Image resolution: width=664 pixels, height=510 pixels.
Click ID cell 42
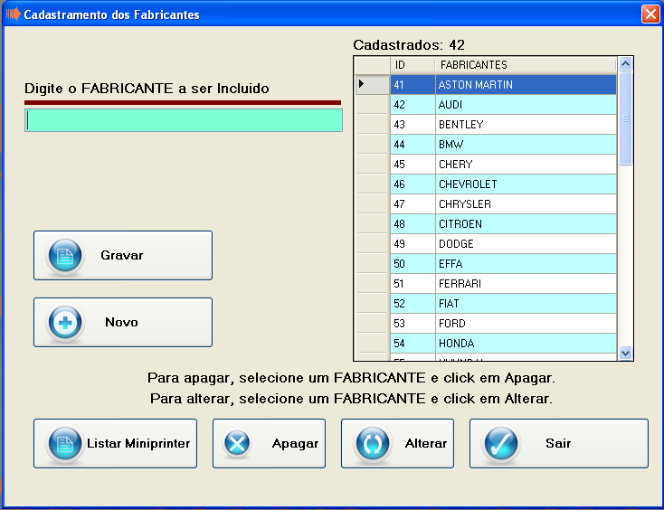tap(413, 105)
